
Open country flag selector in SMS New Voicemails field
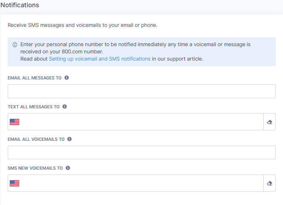click(x=14, y=183)
